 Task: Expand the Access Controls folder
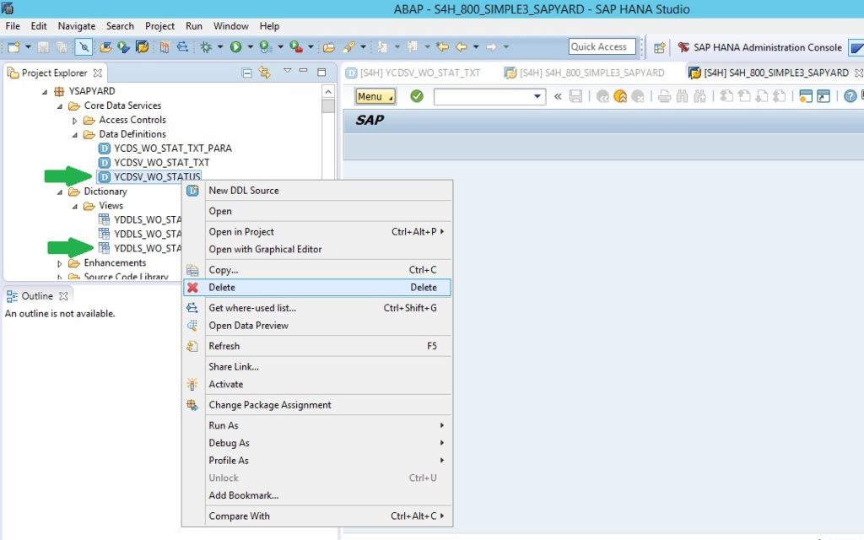pyautogui.click(x=75, y=120)
